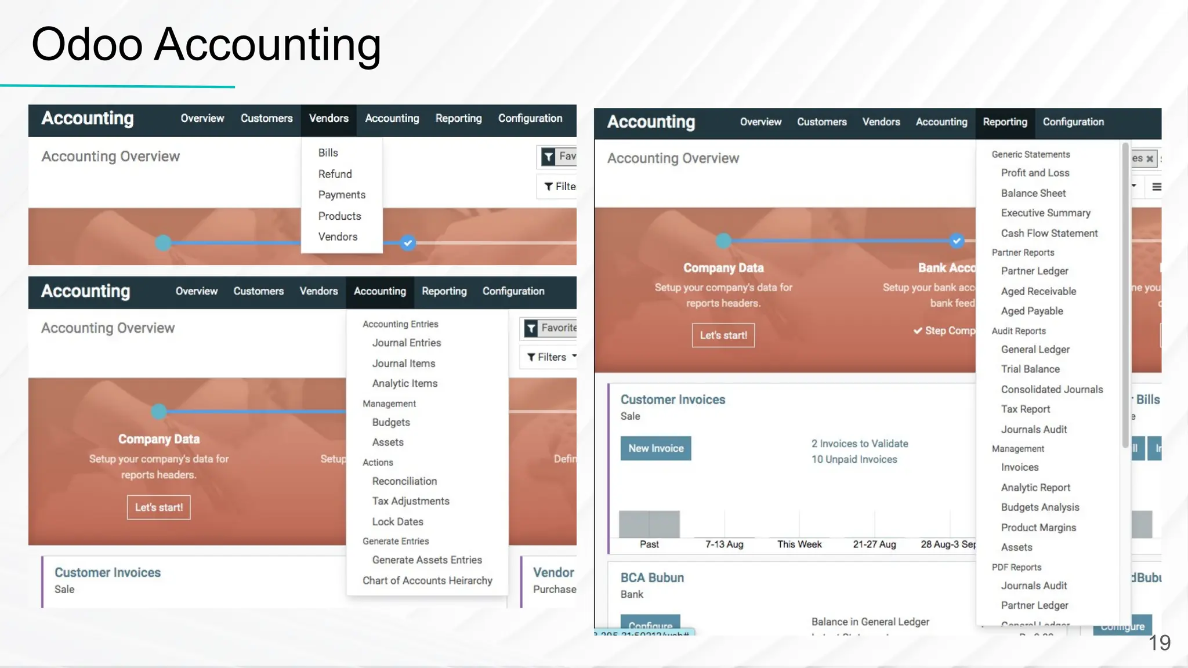Click the circle step marker above bottom-left Company Data
Viewport: 1188px width, 668px height.
point(159,412)
